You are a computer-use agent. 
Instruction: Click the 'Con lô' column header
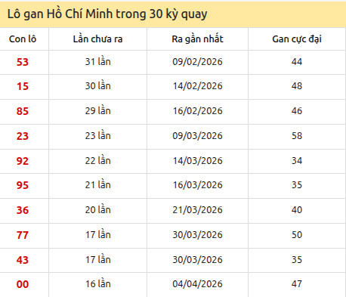(23, 39)
